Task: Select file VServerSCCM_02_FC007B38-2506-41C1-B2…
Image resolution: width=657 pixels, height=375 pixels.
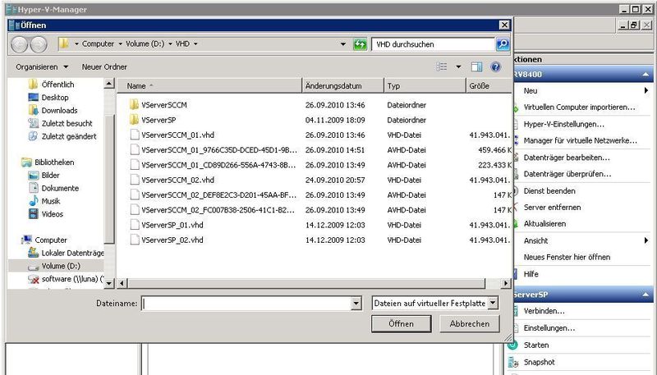Action: pyautogui.click(x=218, y=210)
